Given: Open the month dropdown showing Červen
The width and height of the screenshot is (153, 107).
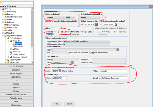Looking at the screenshot, I should tap(63, 17).
